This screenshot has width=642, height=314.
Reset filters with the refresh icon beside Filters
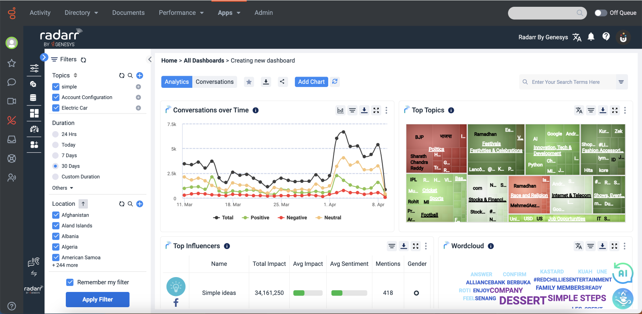pos(83,60)
